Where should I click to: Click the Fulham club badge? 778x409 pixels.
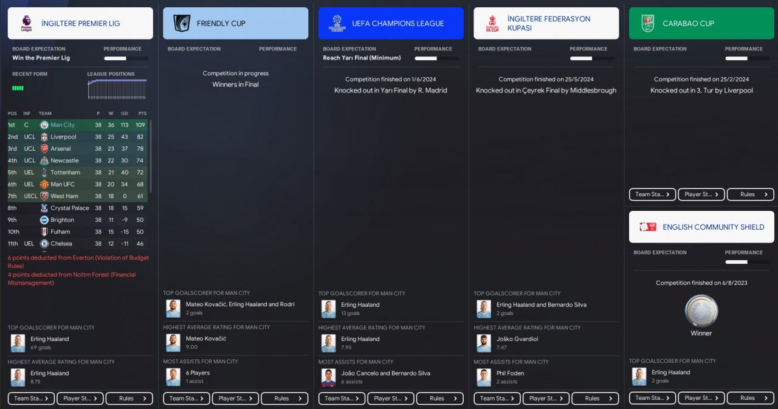click(44, 232)
